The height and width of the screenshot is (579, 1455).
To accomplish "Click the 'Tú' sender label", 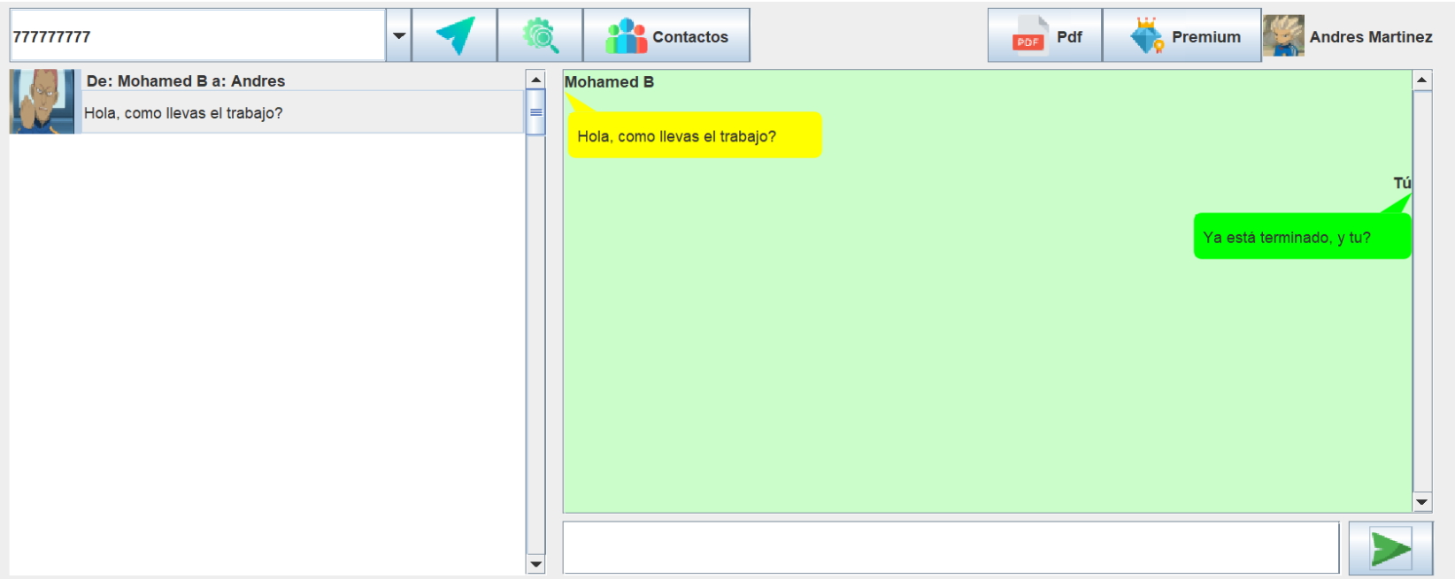I will [x=1402, y=183].
